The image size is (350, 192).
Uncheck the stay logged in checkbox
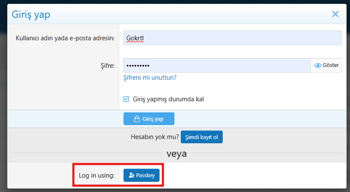coord(126,99)
